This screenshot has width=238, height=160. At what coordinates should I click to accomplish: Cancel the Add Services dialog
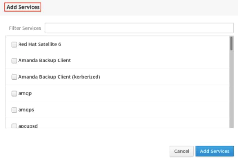182,151
